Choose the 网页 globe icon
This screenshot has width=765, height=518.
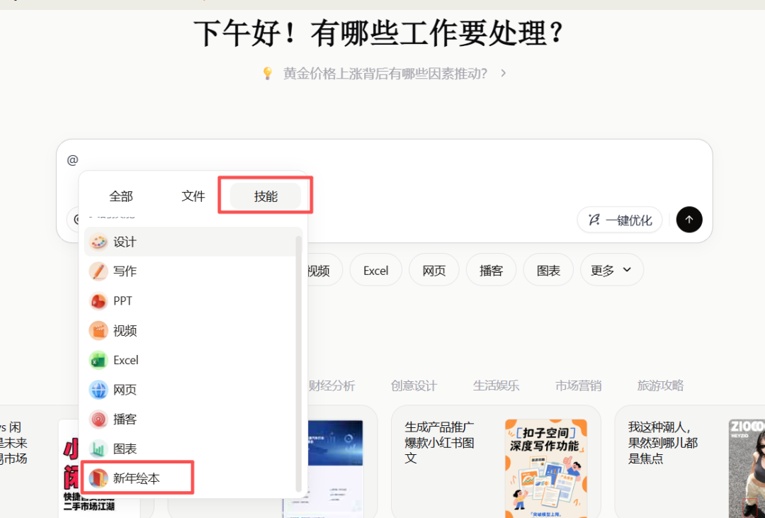98,390
